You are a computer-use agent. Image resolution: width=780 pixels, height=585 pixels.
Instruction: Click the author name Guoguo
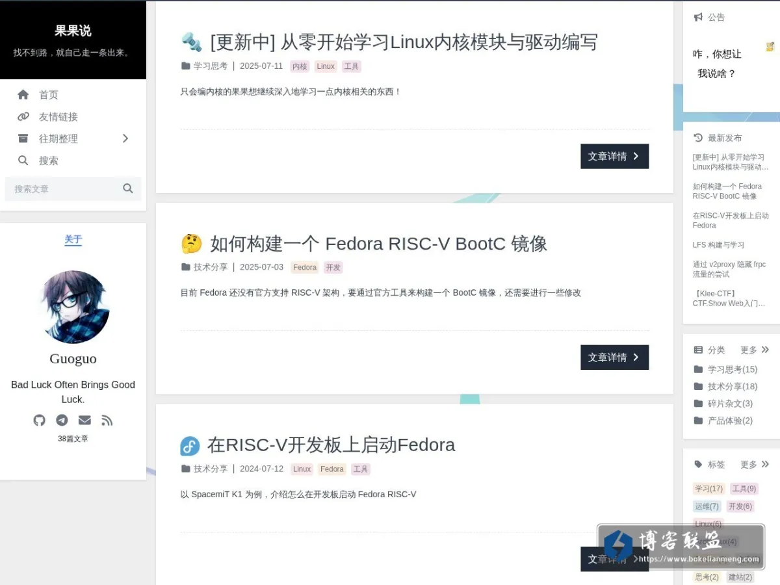click(x=73, y=359)
